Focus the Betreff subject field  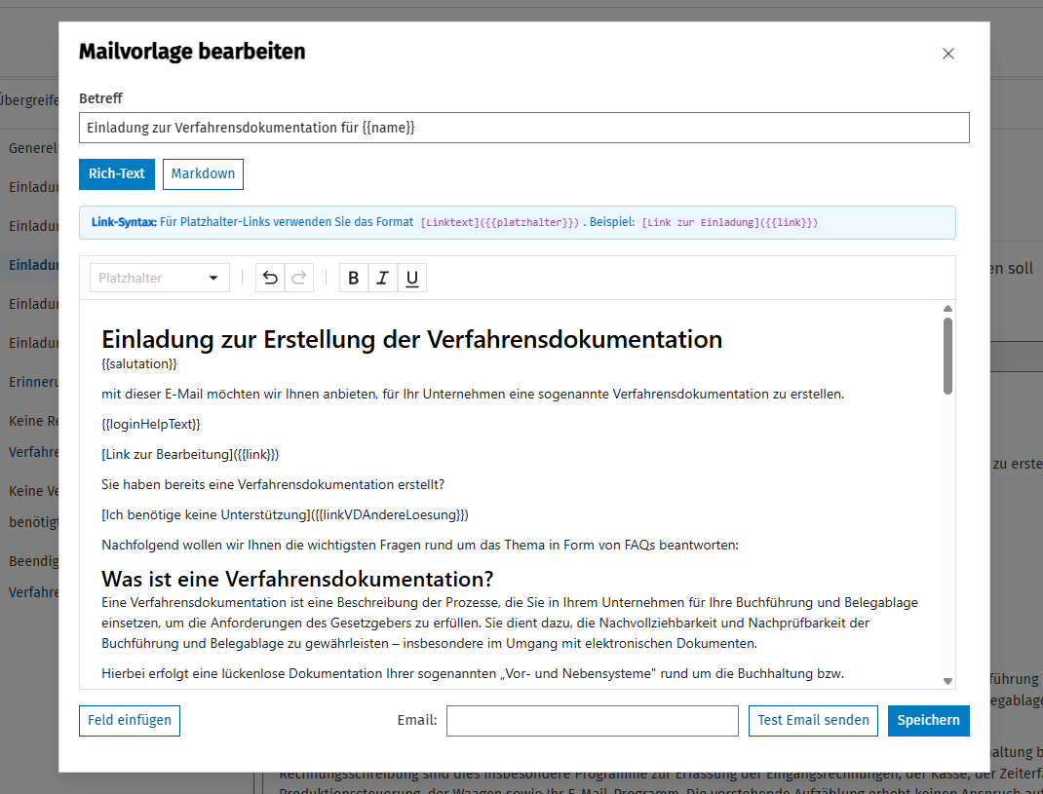(x=524, y=128)
